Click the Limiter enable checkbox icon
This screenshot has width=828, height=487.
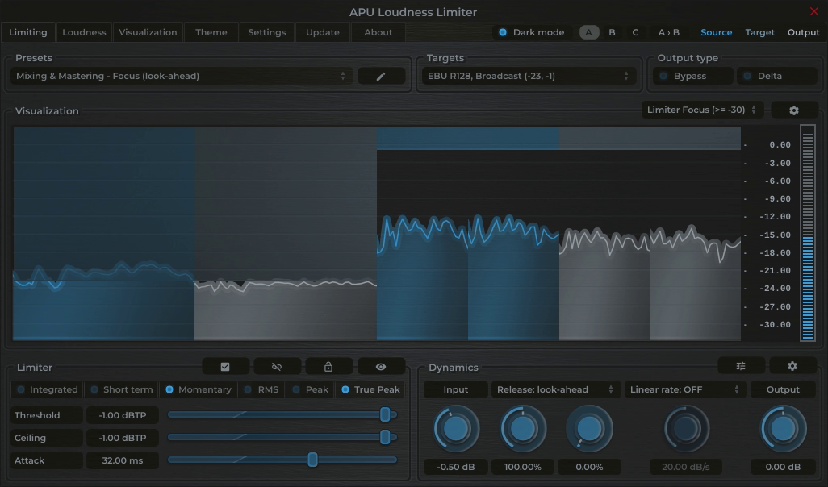click(225, 365)
